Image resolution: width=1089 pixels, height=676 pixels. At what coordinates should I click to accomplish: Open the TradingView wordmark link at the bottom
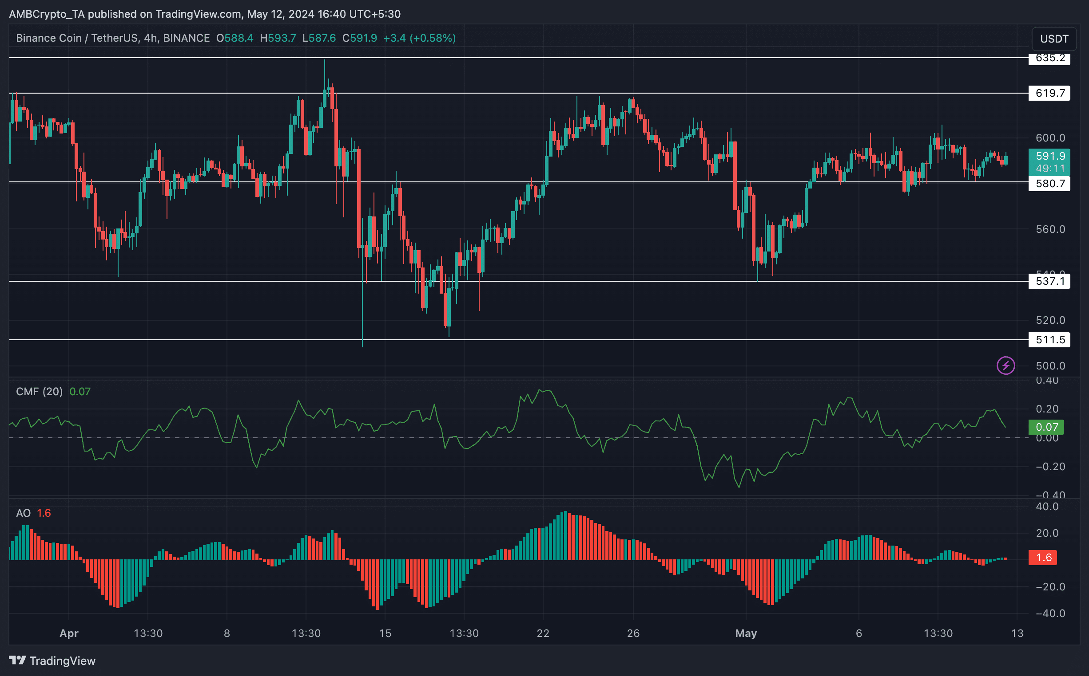(x=62, y=661)
